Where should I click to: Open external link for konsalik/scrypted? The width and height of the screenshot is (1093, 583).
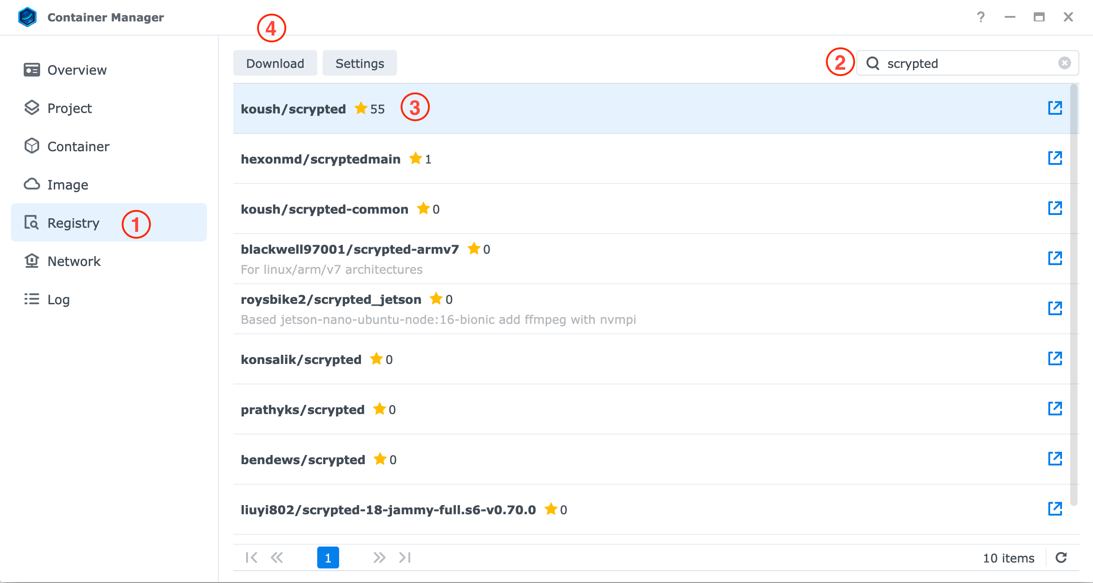point(1055,359)
